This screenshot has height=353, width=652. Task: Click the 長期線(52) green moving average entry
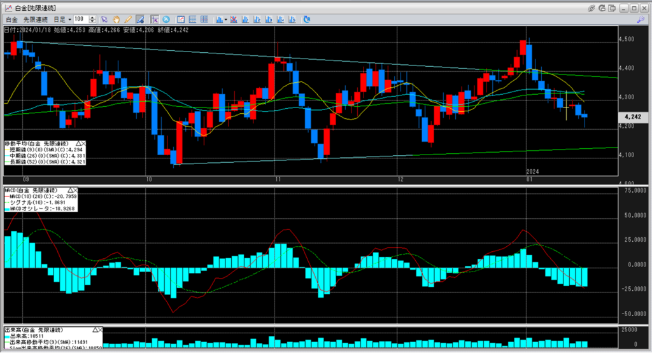pyautogui.click(x=45, y=162)
